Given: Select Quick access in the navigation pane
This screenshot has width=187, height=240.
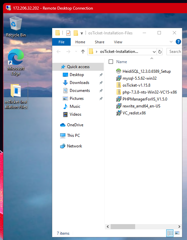Looking at the screenshot, I should 78,67.
